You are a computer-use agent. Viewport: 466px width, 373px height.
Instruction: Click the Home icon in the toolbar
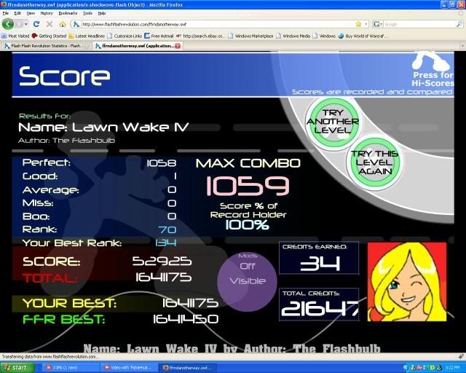point(62,24)
